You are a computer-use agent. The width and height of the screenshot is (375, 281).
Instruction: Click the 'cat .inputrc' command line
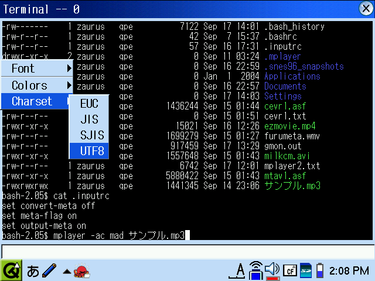81,196
